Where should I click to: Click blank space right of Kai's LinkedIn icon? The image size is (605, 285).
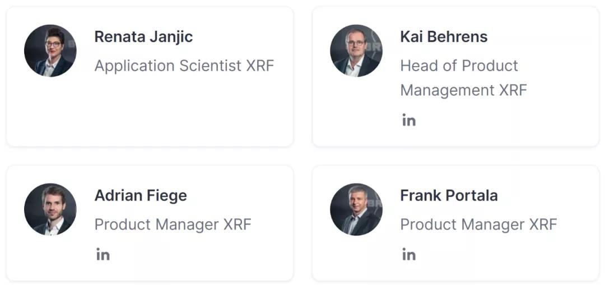click(501, 120)
